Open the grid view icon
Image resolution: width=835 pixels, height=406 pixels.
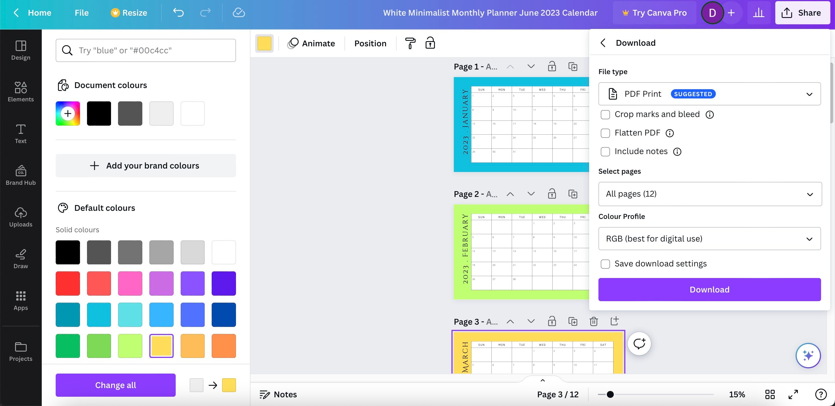click(770, 394)
